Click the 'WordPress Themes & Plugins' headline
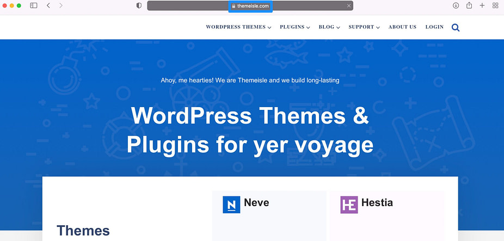This screenshot has height=241, width=504. click(x=250, y=130)
